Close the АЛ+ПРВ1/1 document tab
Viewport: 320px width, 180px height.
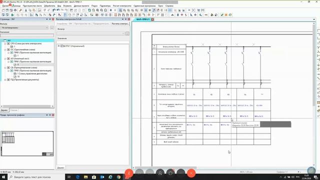pos(152,19)
